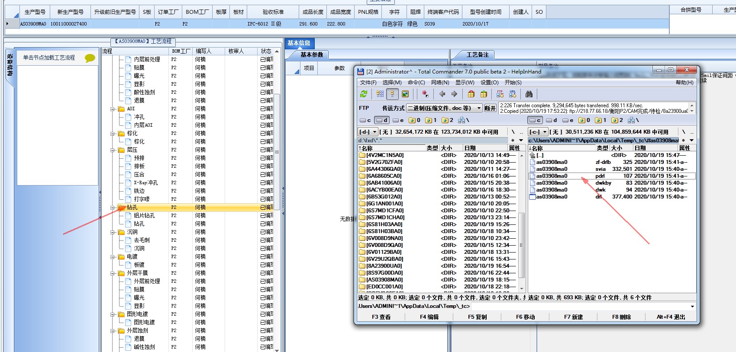Select FTP connection 1 in the right drive bar

(x=601, y=120)
